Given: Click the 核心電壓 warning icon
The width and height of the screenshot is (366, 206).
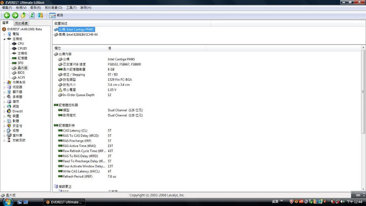Looking at the screenshot, I should pos(60,90).
